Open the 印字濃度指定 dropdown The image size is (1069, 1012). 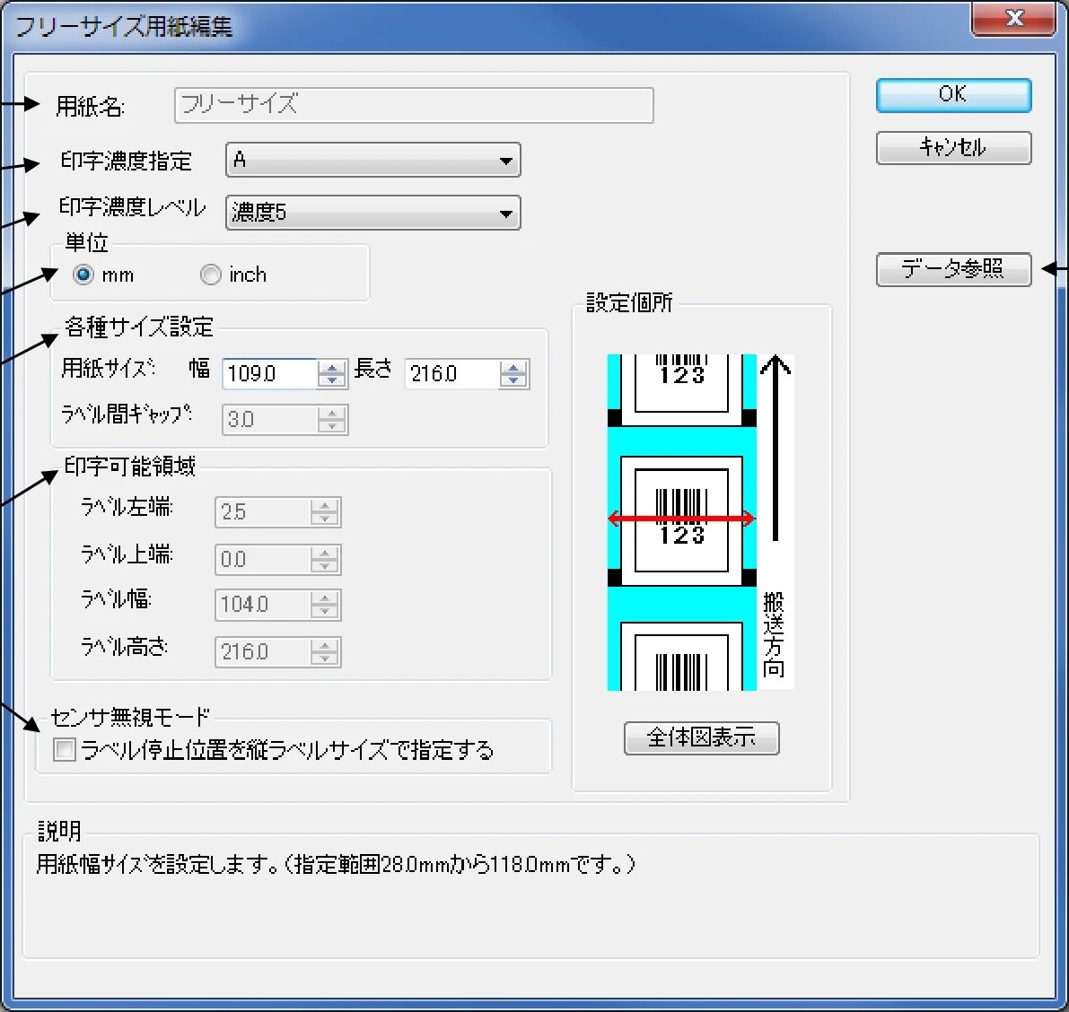click(x=372, y=161)
